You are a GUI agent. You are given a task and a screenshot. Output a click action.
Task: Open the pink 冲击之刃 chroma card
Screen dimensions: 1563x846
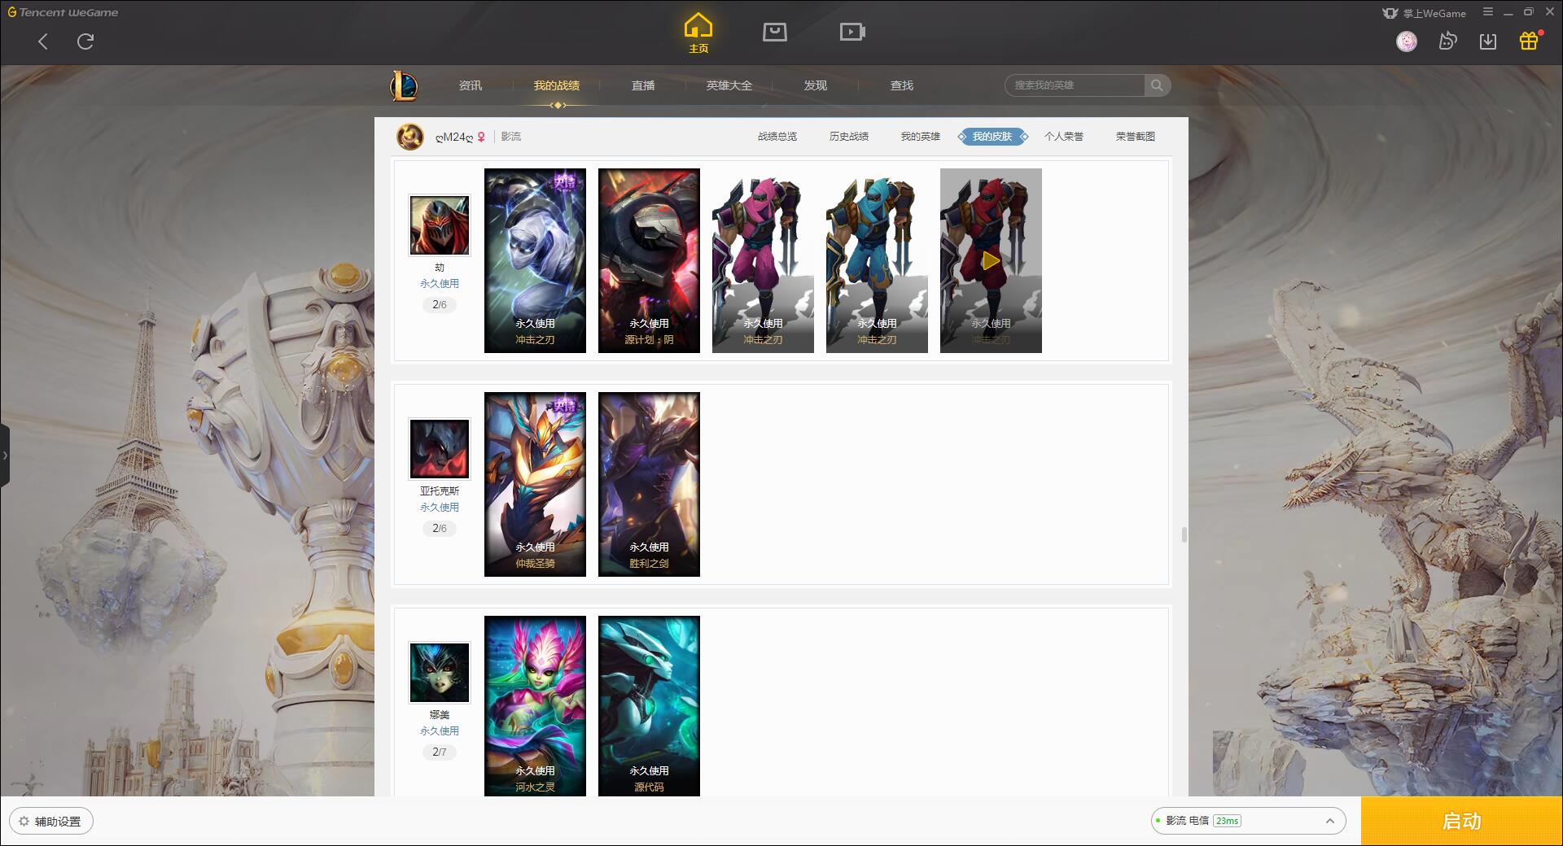pyautogui.click(x=763, y=260)
